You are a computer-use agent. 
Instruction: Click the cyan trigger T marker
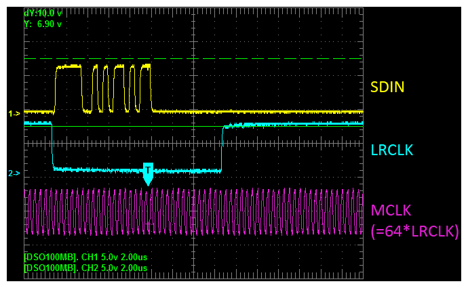148,174
